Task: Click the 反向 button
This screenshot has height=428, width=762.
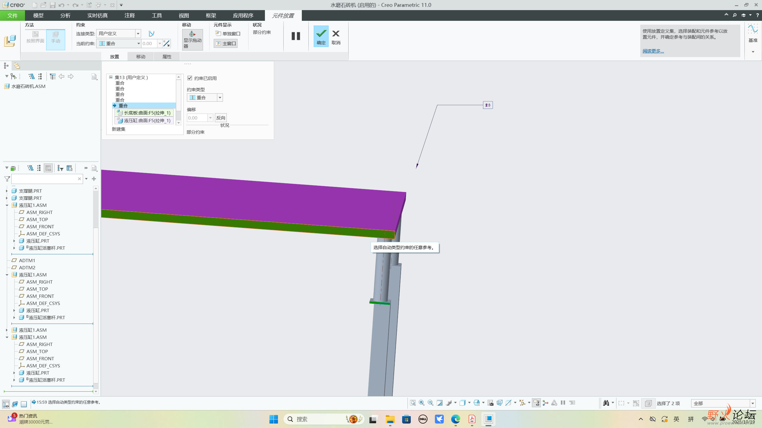Action: point(221,118)
